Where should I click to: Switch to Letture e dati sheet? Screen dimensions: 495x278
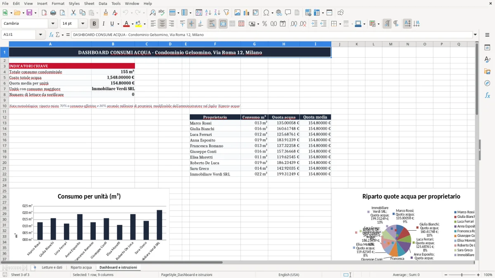52,267
